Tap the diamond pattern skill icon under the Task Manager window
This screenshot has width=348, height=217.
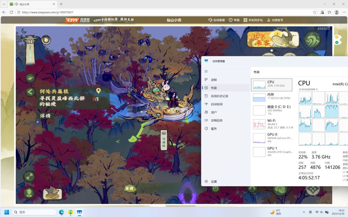click(313, 190)
